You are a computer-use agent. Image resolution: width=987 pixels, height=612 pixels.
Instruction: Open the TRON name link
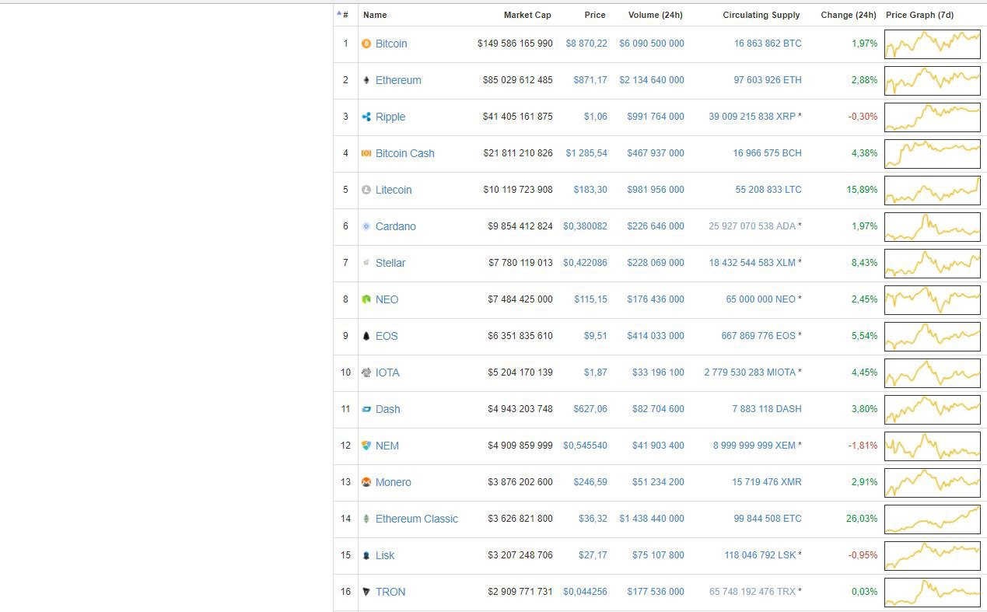pos(390,592)
